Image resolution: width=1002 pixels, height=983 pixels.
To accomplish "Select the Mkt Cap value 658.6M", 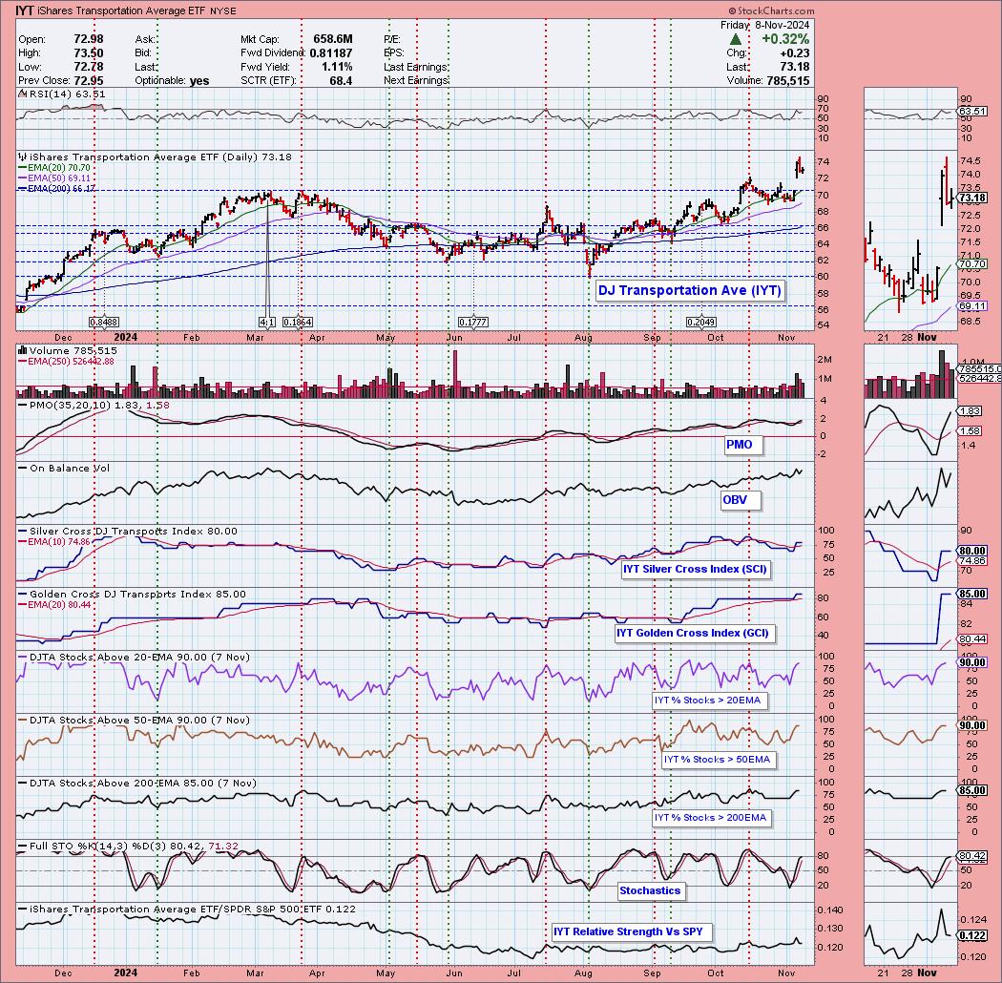I will pos(332,39).
